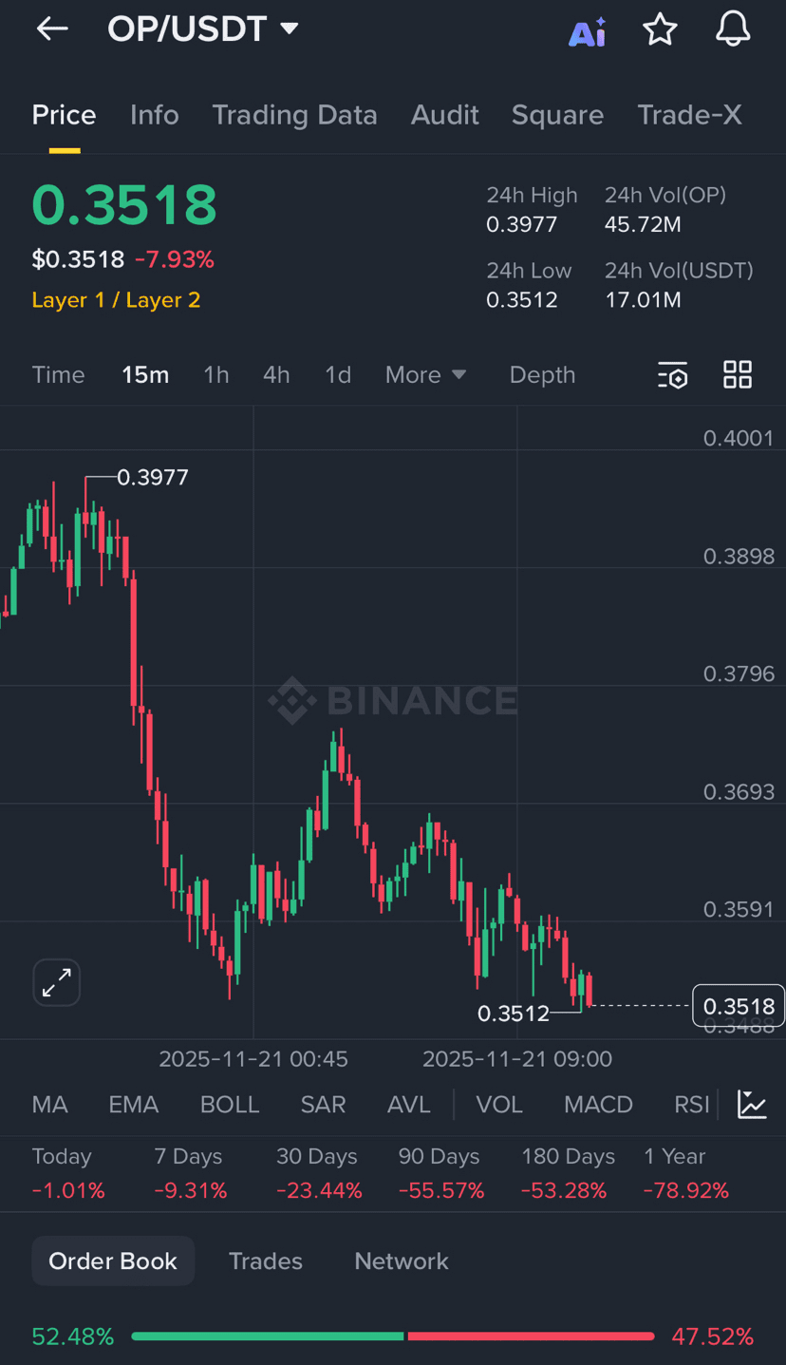The image size is (786, 1365).
Task: Open the AI assistant icon
Action: (x=588, y=31)
